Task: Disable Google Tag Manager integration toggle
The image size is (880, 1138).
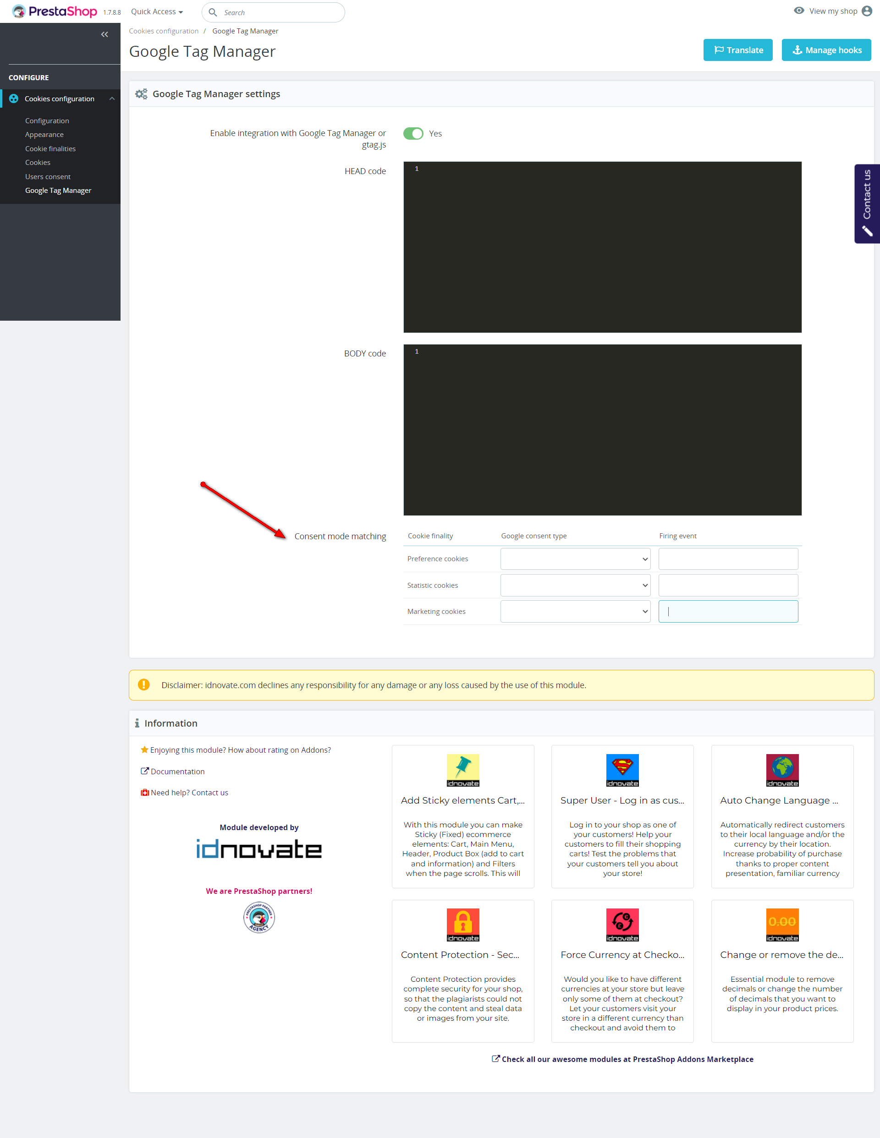Action: pyautogui.click(x=413, y=133)
